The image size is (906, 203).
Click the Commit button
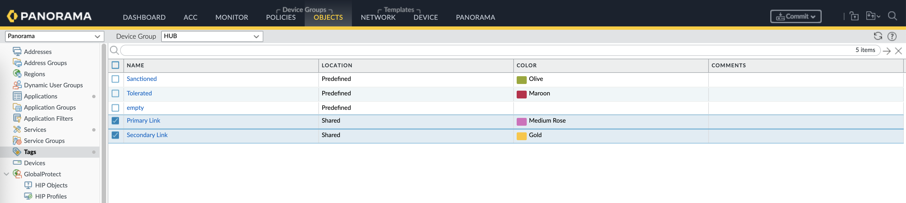795,16
